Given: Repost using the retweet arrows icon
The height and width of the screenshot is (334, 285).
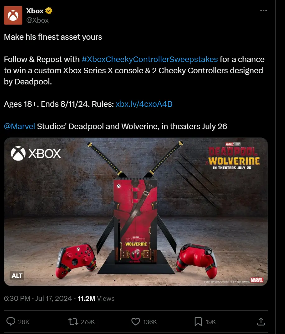Looking at the screenshot, I should [x=73, y=322].
